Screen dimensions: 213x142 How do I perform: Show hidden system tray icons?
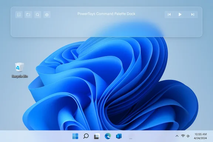177,136
